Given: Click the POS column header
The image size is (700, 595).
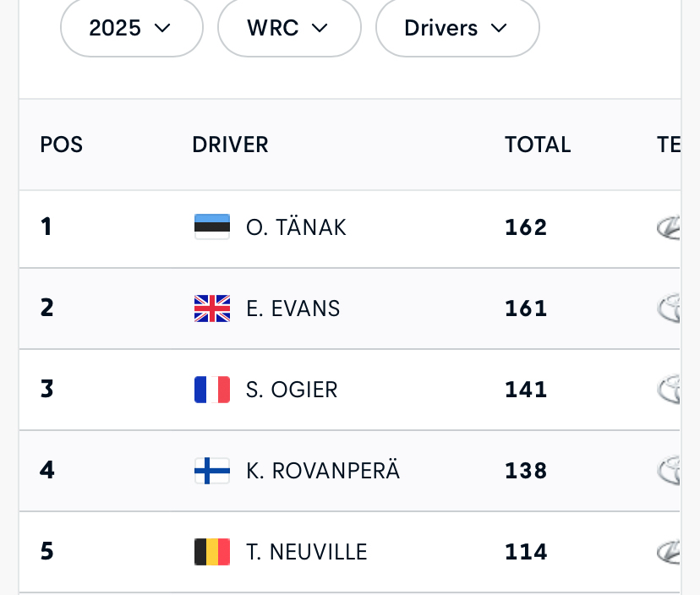Looking at the screenshot, I should tap(62, 145).
